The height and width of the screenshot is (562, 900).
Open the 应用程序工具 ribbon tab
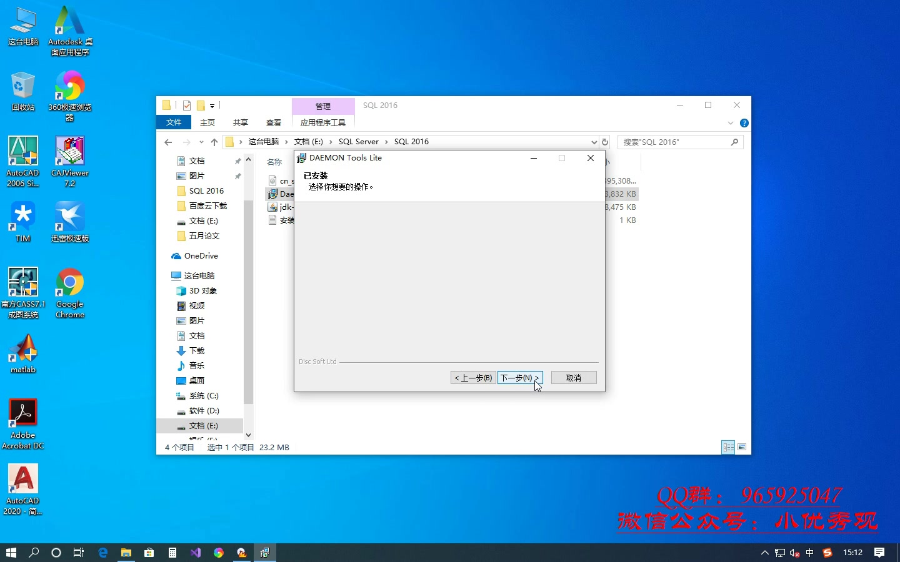[323, 122]
